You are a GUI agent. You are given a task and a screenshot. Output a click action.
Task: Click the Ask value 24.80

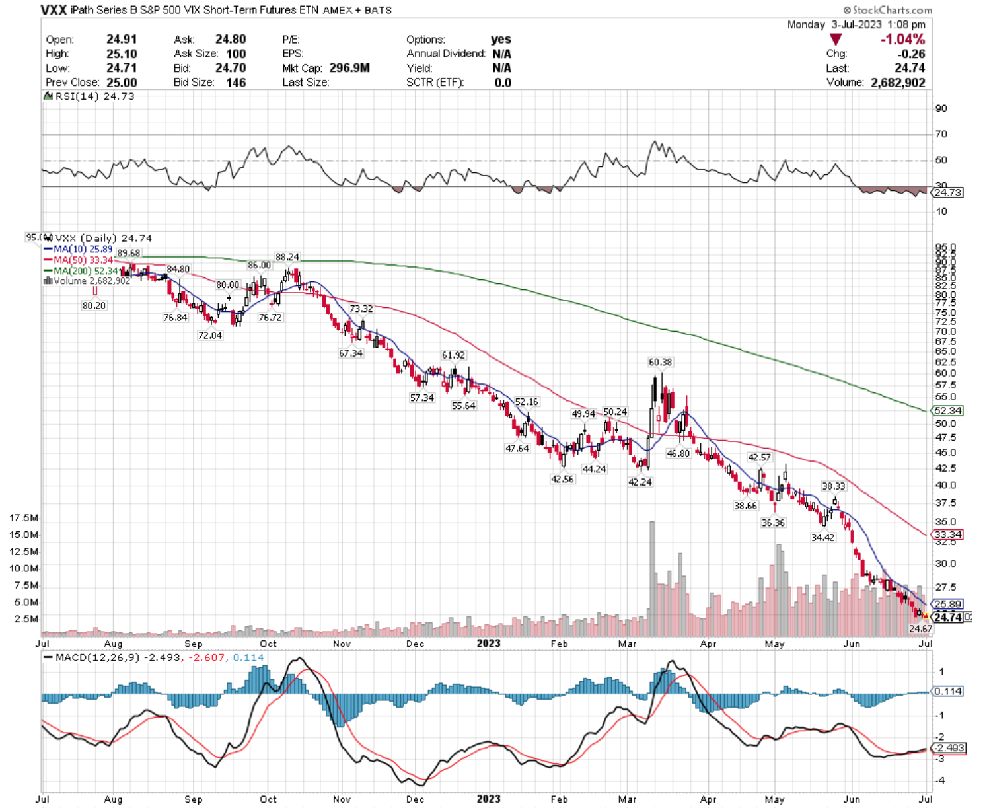[231, 40]
